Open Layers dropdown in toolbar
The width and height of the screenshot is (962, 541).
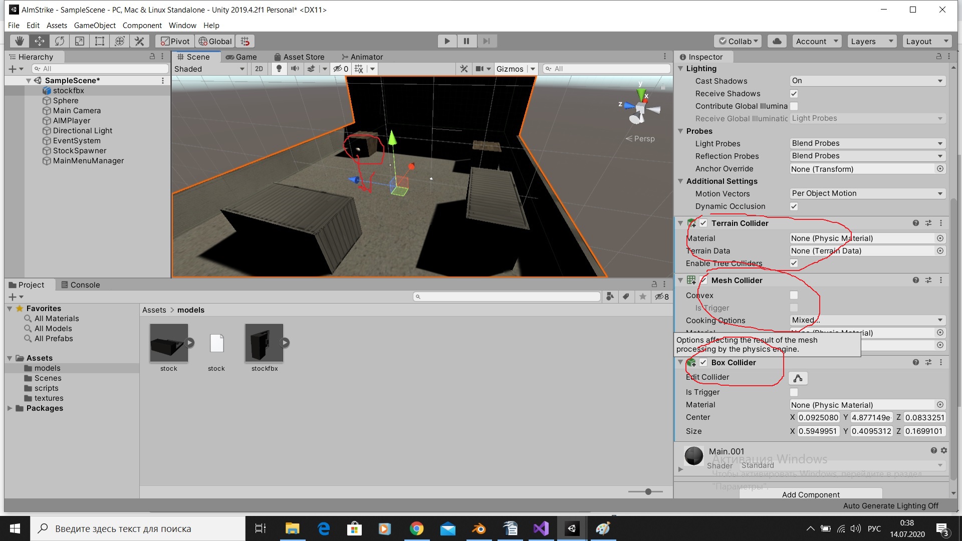tap(872, 41)
